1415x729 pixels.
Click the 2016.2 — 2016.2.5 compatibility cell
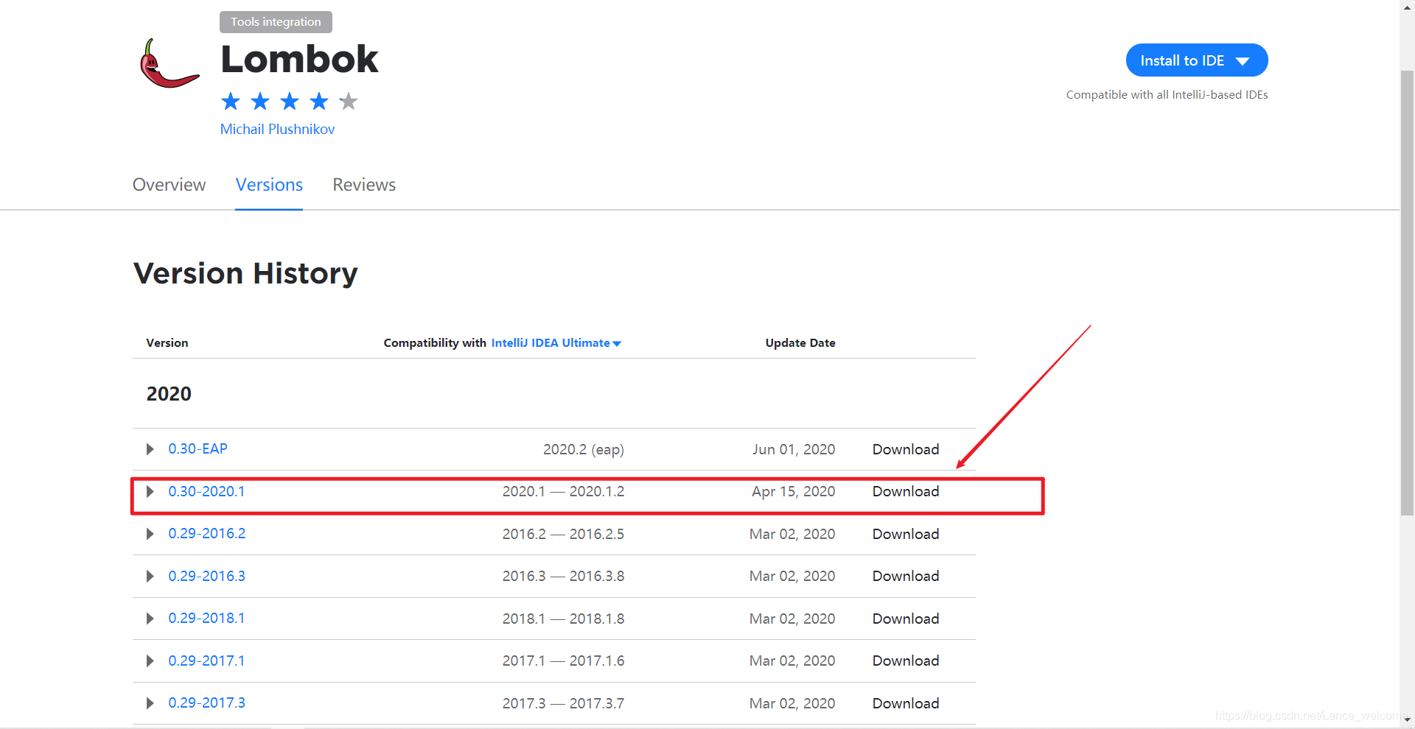pyautogui.click(x=563, y=534)
